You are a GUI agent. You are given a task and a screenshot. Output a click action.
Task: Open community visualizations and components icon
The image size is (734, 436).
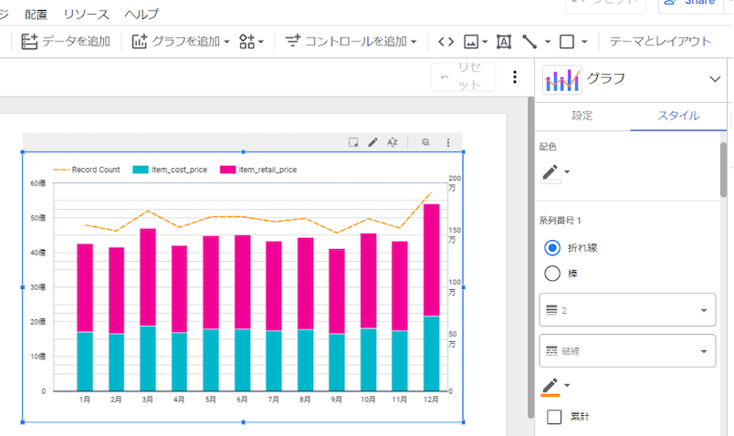coord(251,42)
